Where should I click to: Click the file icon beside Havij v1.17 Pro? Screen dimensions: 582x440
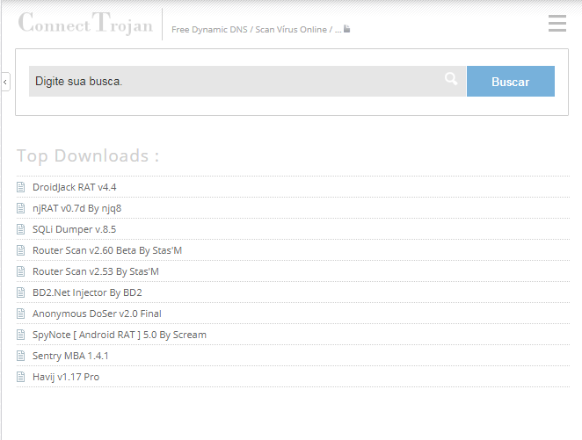(x=21, y=377)
